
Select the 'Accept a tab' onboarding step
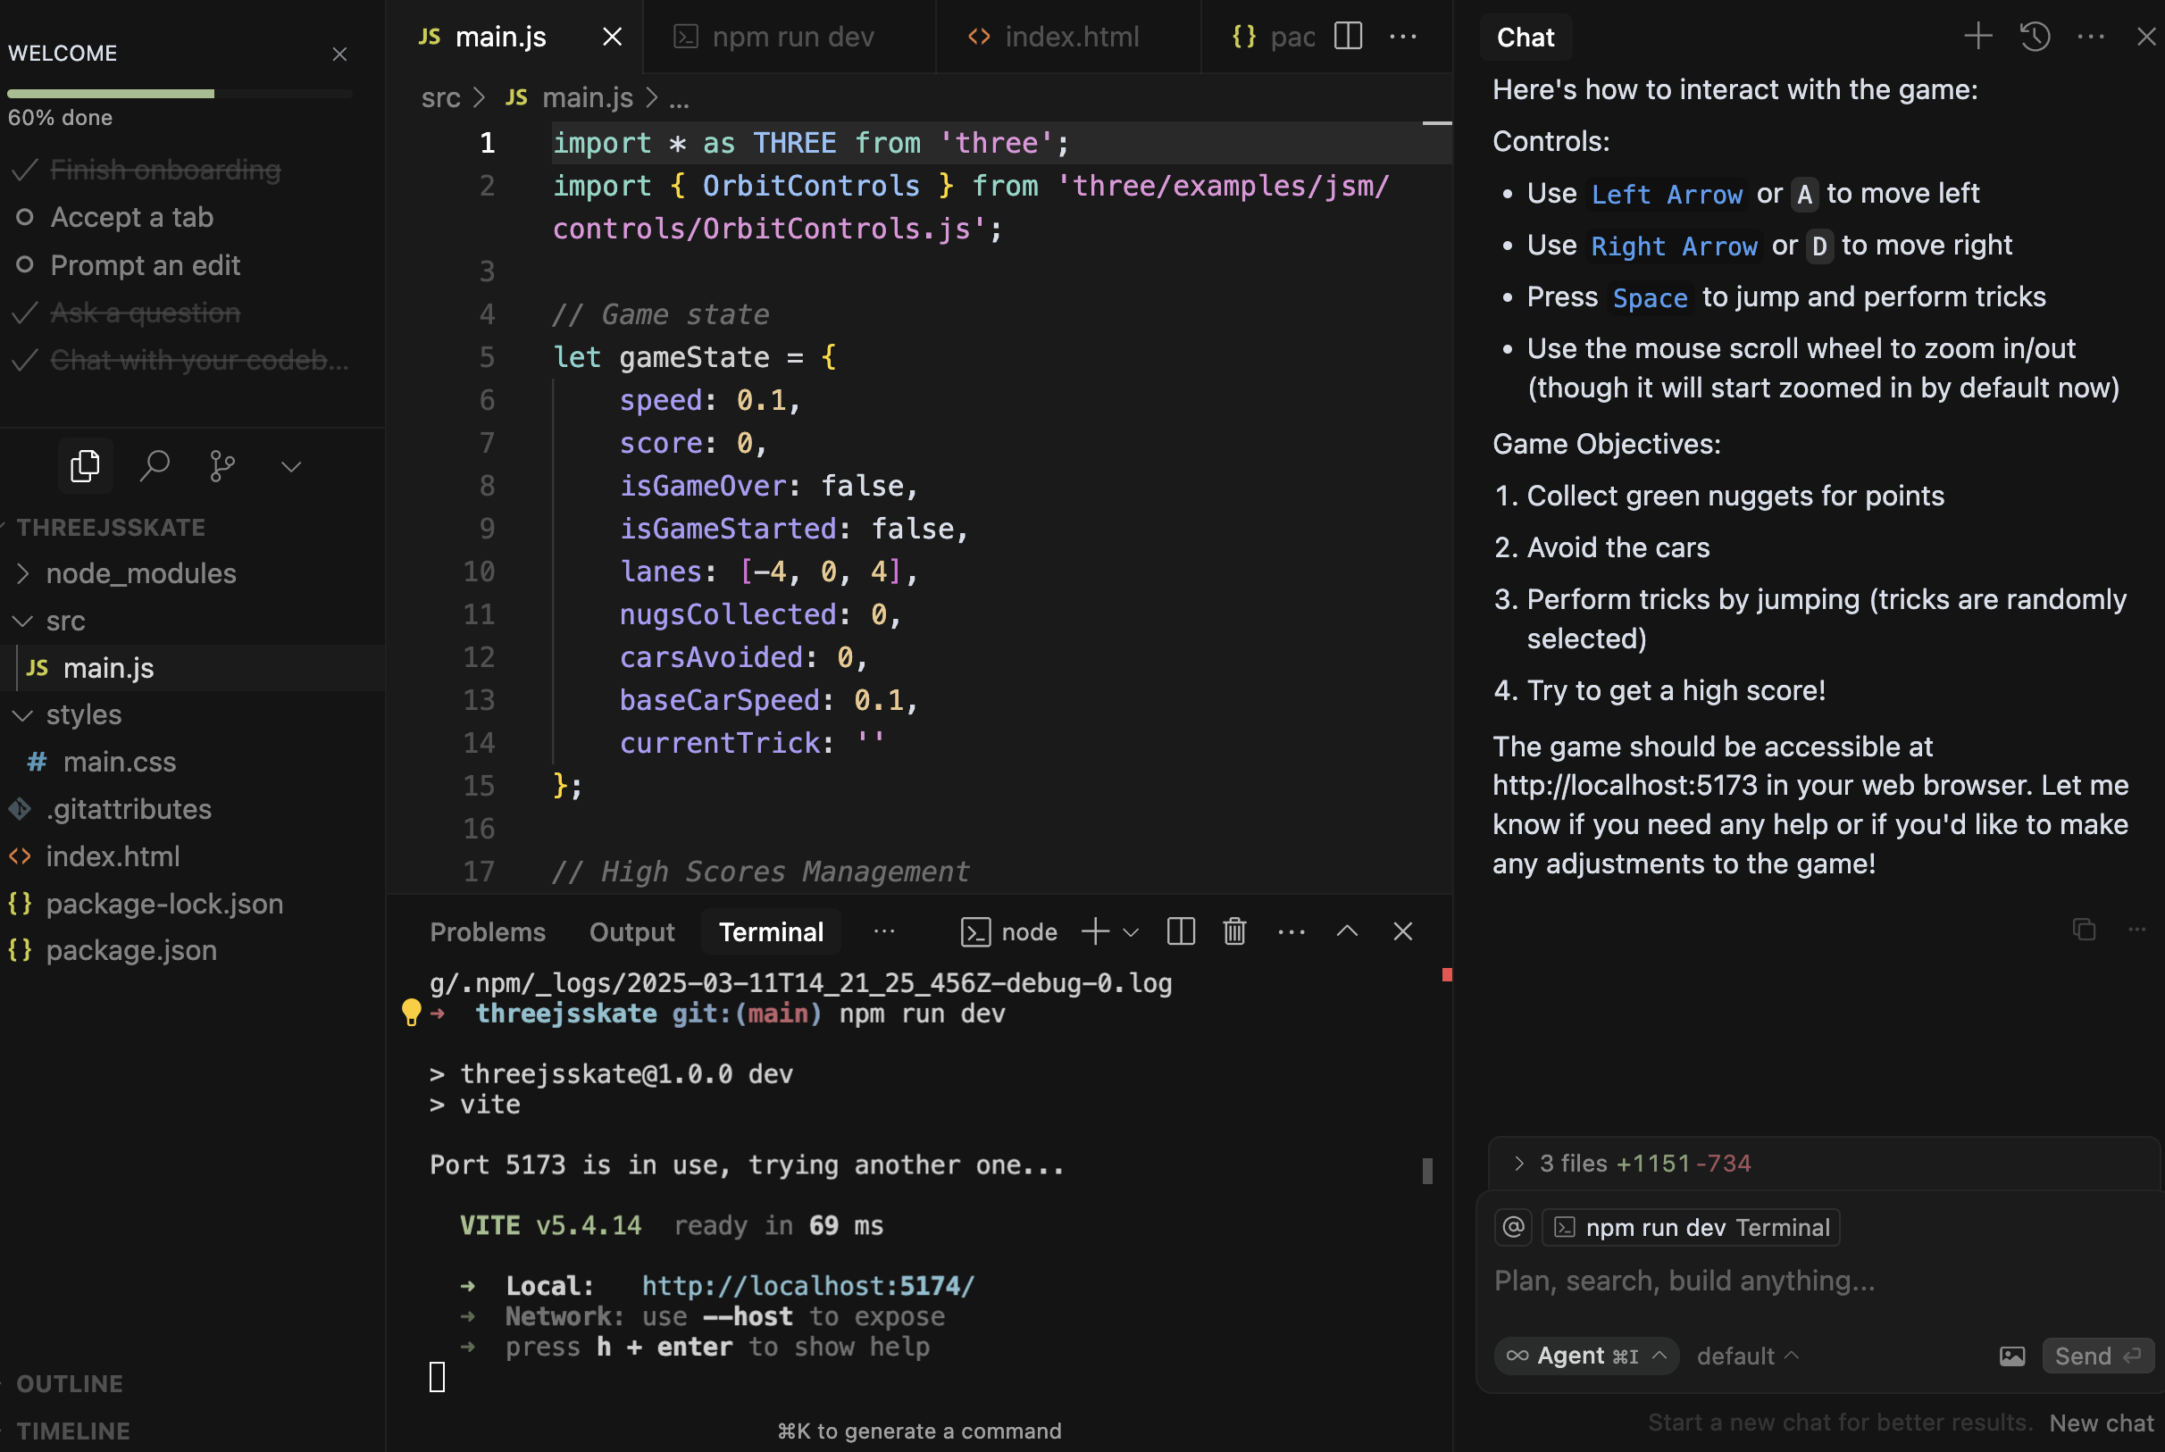[x=131, y=217]
